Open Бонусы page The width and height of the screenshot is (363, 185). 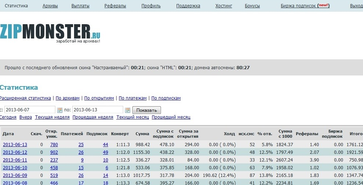point(252,6)
